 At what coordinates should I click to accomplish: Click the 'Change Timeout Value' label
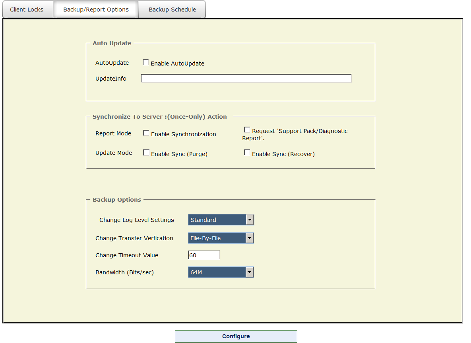[x=127, y=255]
